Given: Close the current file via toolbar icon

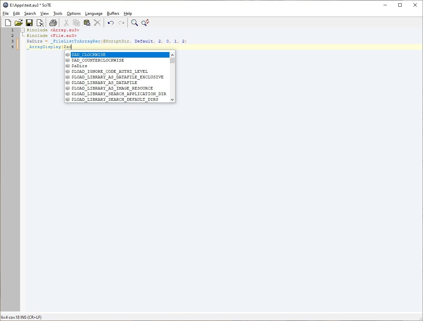Looking at the screenshot, I should 40,23.
